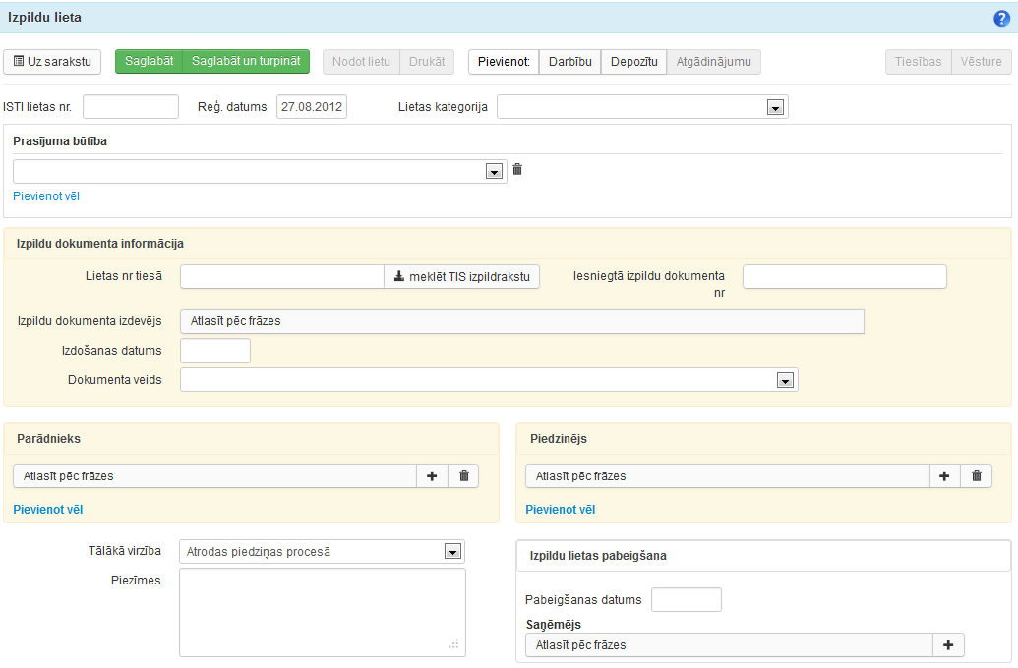Click Saglabāt un turpināt button
Image resolution: width=1018 pixels, height=668 pixels.
[x=247, y=62]
